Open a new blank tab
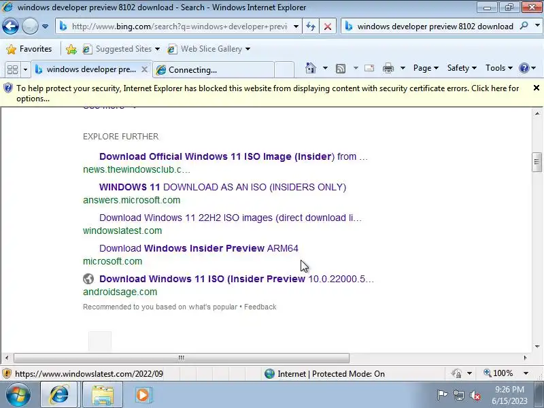 coord(284,70)
